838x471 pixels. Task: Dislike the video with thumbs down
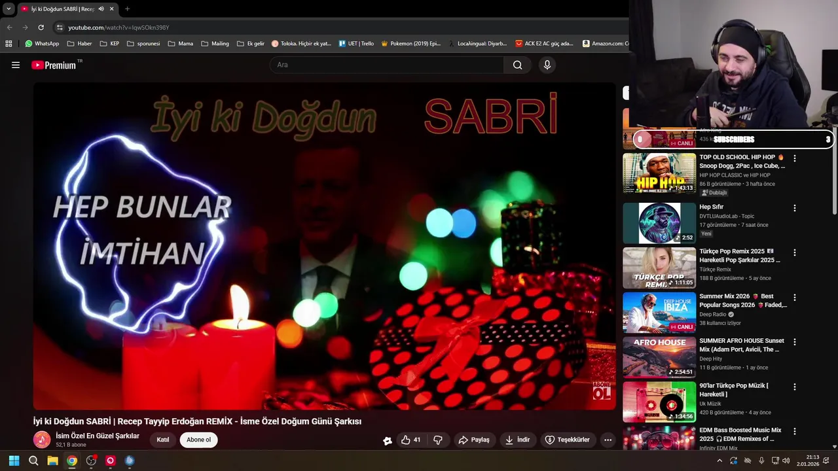click(x=438, y=440)
